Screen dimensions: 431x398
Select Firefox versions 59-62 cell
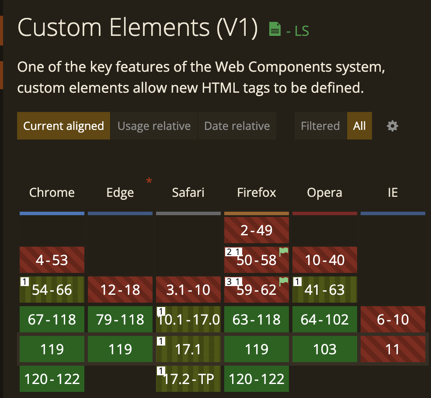tap(257, 290)
